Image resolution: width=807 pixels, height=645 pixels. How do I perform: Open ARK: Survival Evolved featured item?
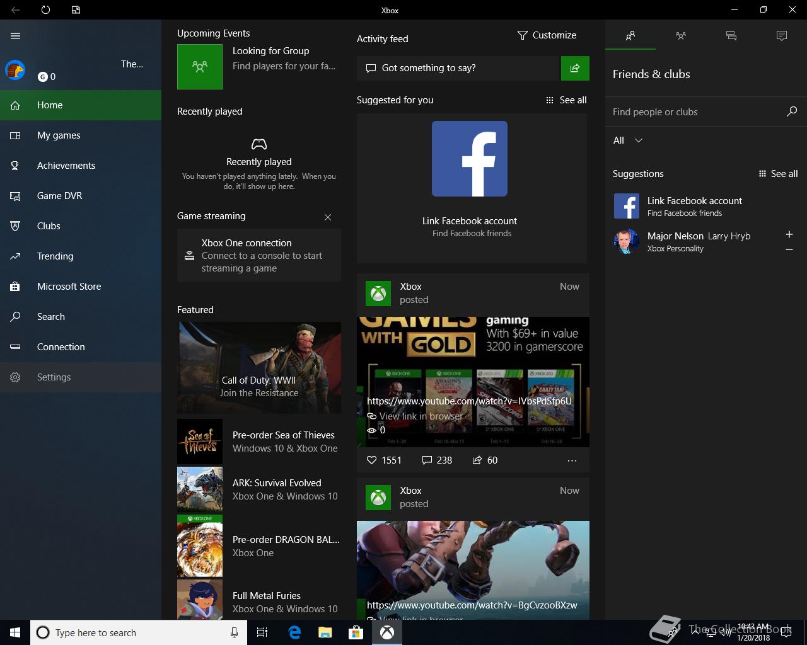pos(259,489)
